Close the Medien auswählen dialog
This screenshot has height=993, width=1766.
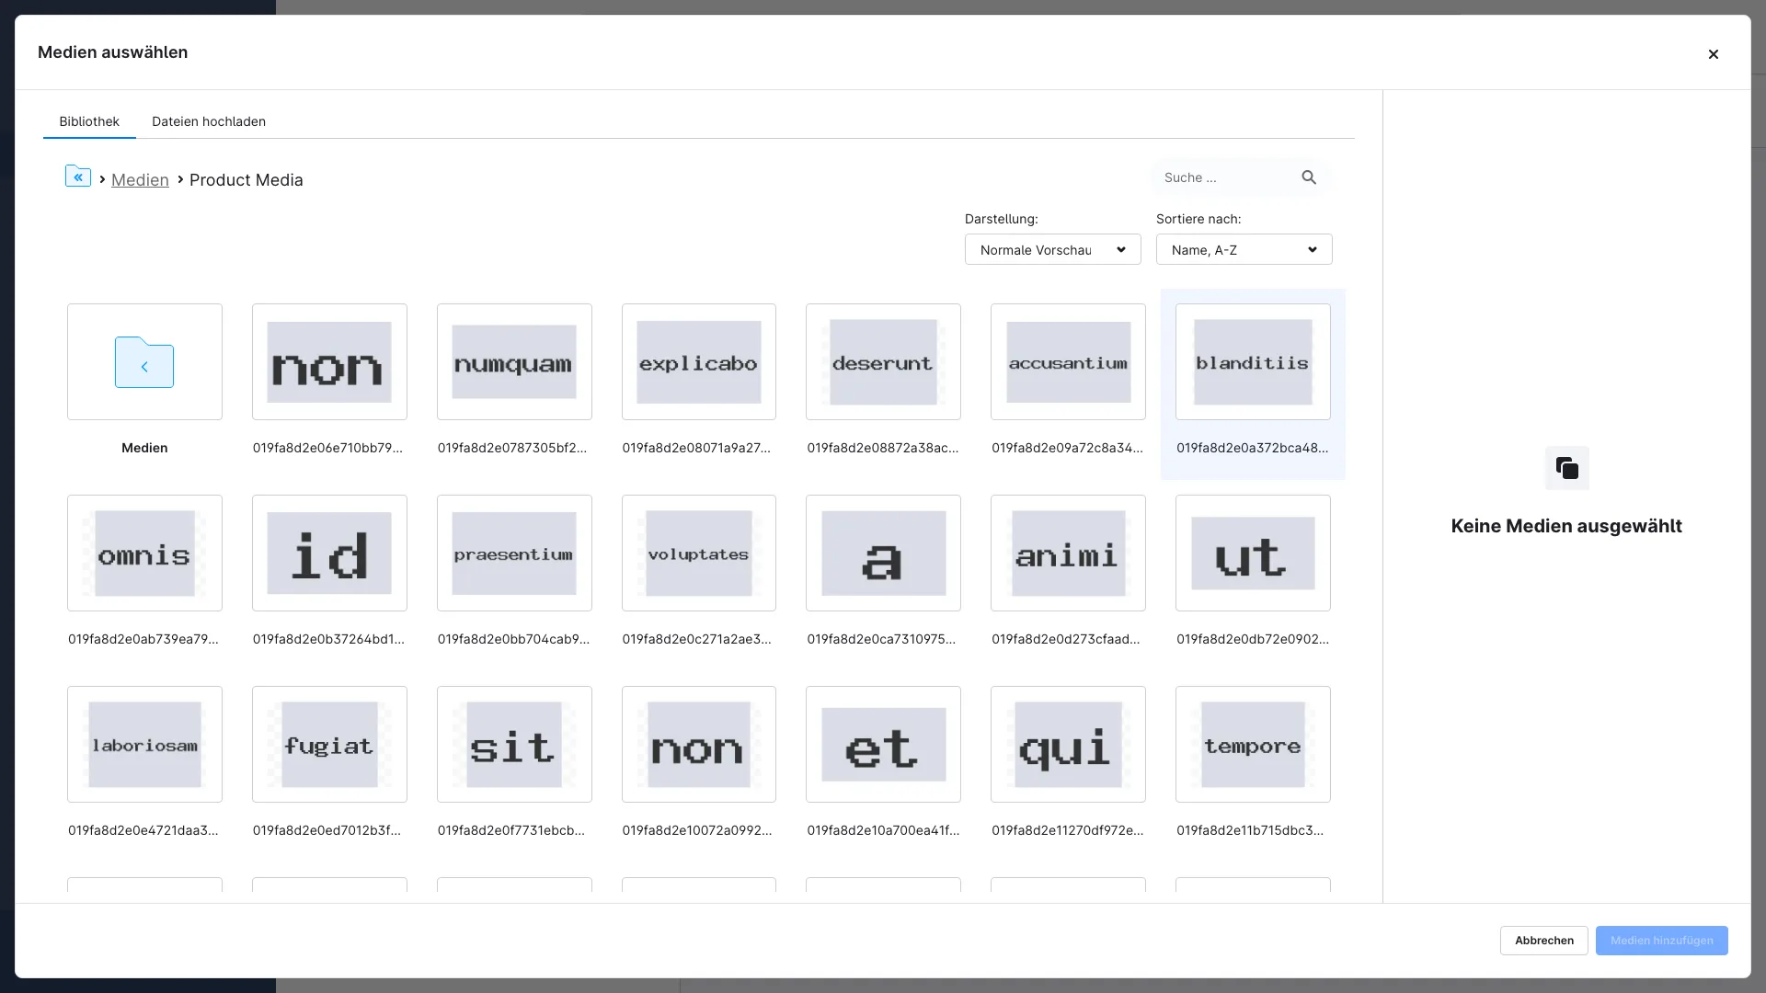[x=1713, y=54]
